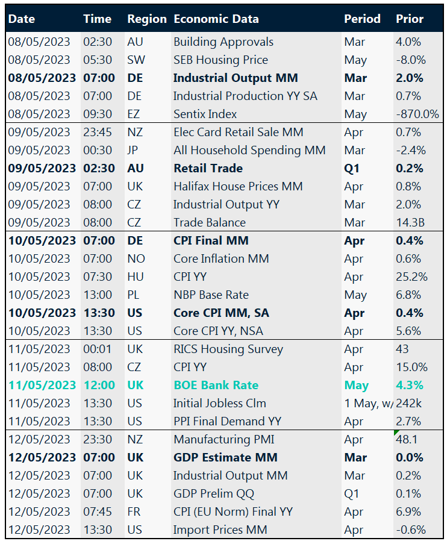Click the Period column header
The width and height of the screenshot is (447, 541).
point(362,19)
